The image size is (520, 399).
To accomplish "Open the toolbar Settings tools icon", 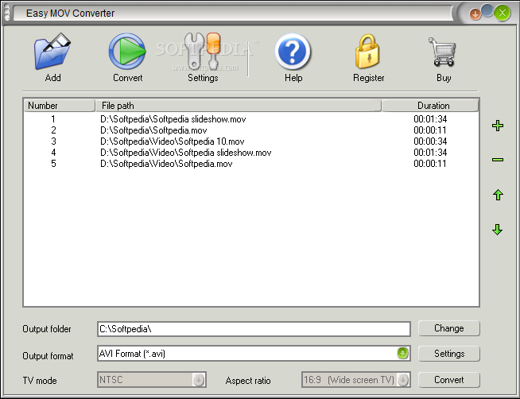I will [203, 51].
